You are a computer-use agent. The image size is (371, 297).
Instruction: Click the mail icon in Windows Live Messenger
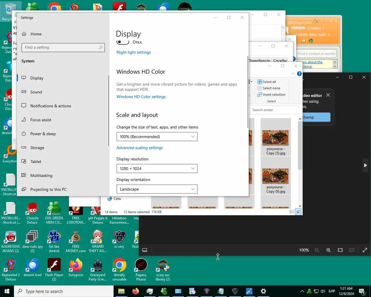pyautogui.click(x=303, y=41)
